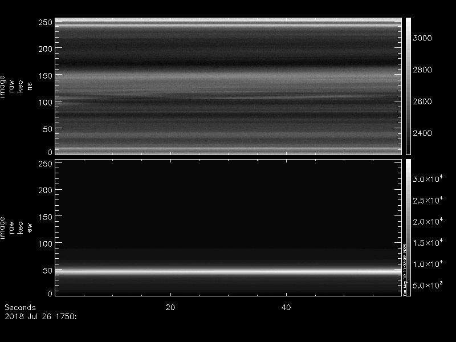Click the 3.0×10⁴ colorbar label
This screenshot has width=456, height=342.
[x=428, y=178]
